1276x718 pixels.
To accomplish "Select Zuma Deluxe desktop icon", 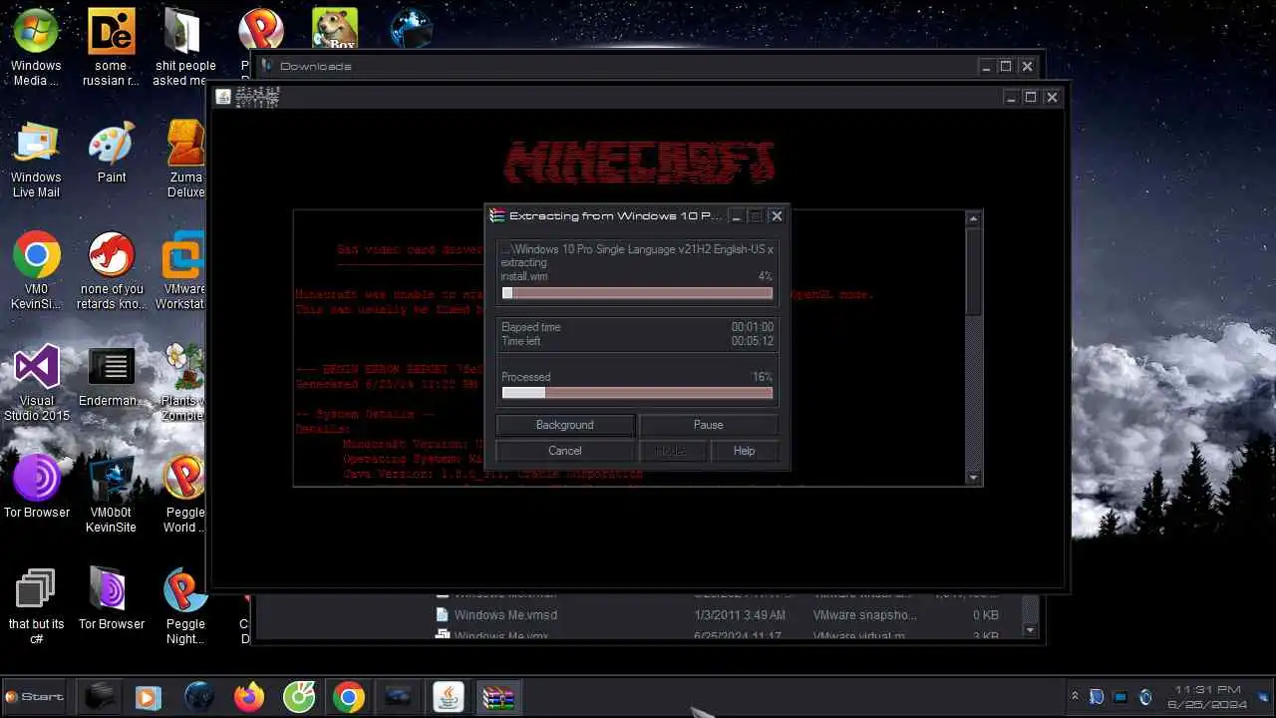I will 185,160.
